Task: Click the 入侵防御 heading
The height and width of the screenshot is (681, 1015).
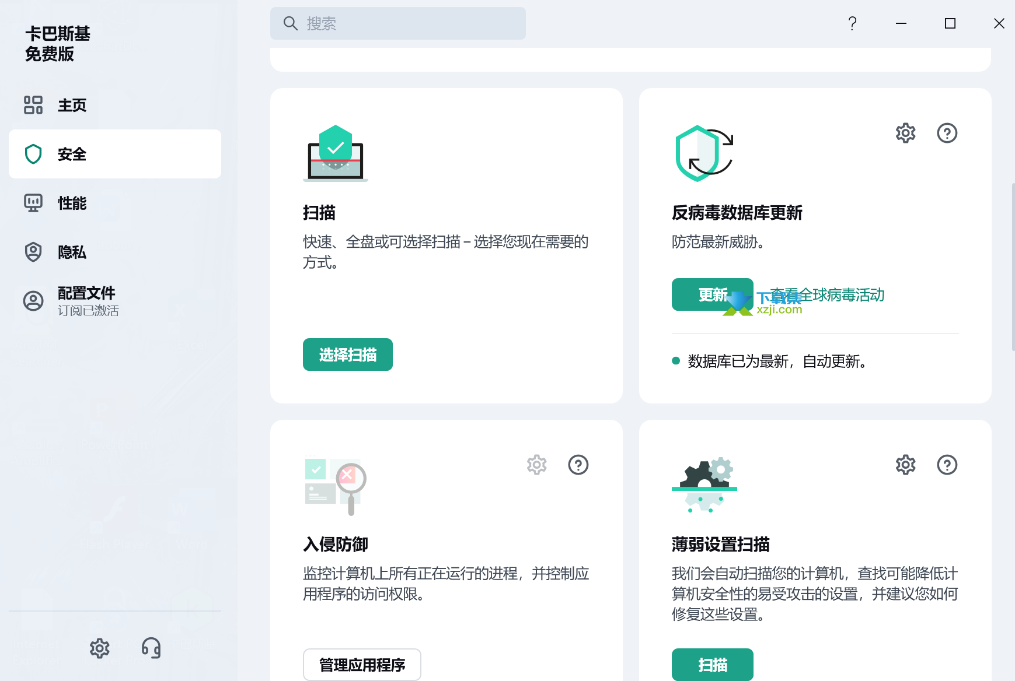Action: [x=336, y=545]
